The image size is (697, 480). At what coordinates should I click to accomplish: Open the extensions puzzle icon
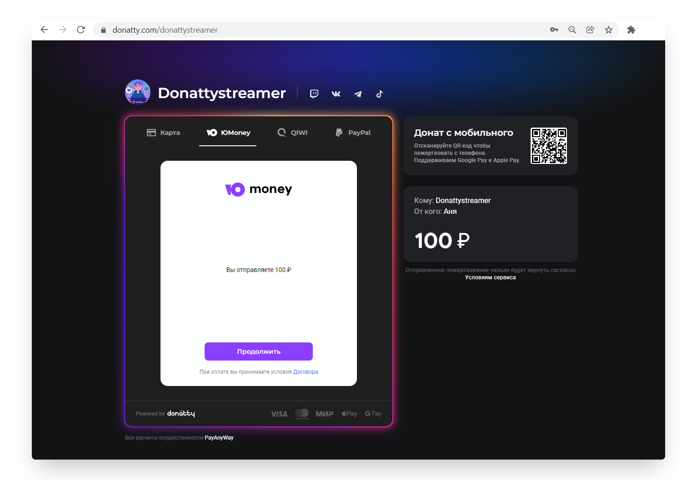[x=631, y=30]
